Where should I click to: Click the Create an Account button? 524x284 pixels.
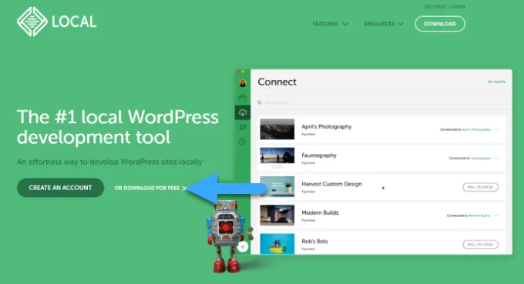(x=60, y=188)
